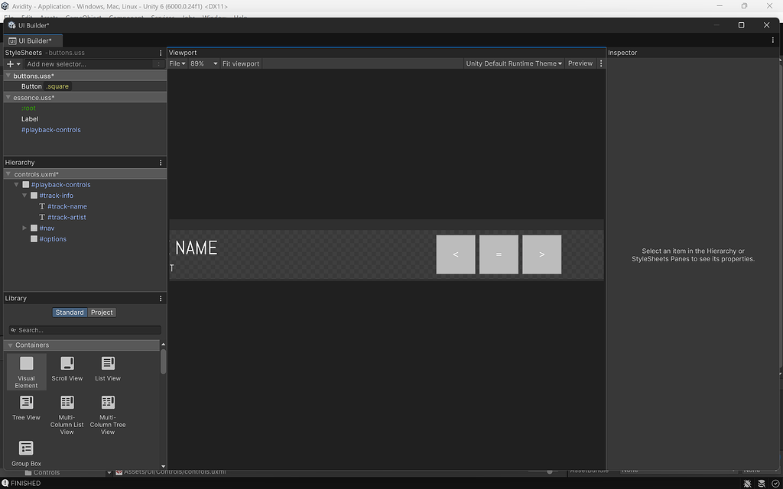Open the Viewport options kebab menu
Screen dimensions: 783x489
pyautogui.click(x=601, y=63)
